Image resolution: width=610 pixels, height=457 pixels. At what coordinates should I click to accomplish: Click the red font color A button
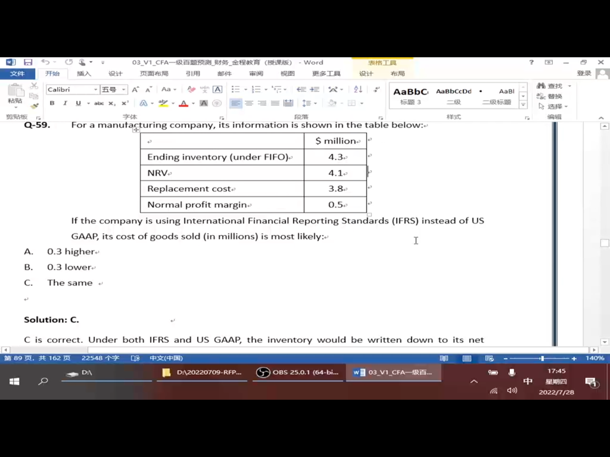(x=183, y=104)
